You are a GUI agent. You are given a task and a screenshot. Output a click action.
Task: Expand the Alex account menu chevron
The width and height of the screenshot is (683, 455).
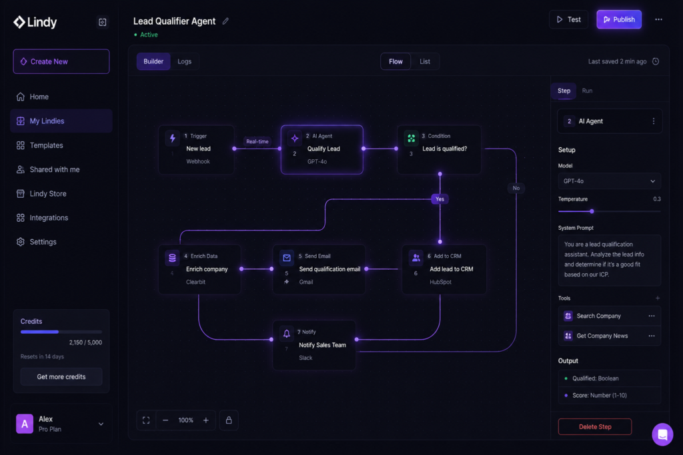(x=101, y=424)
